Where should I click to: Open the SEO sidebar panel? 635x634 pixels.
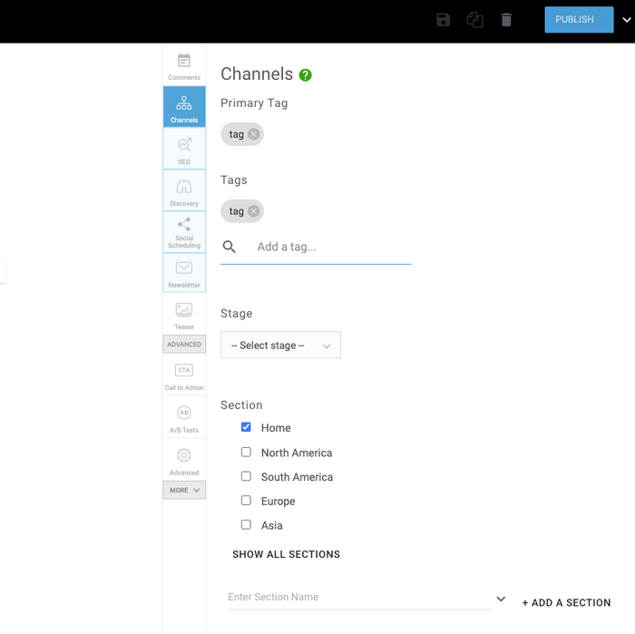(x=184, y=150)
